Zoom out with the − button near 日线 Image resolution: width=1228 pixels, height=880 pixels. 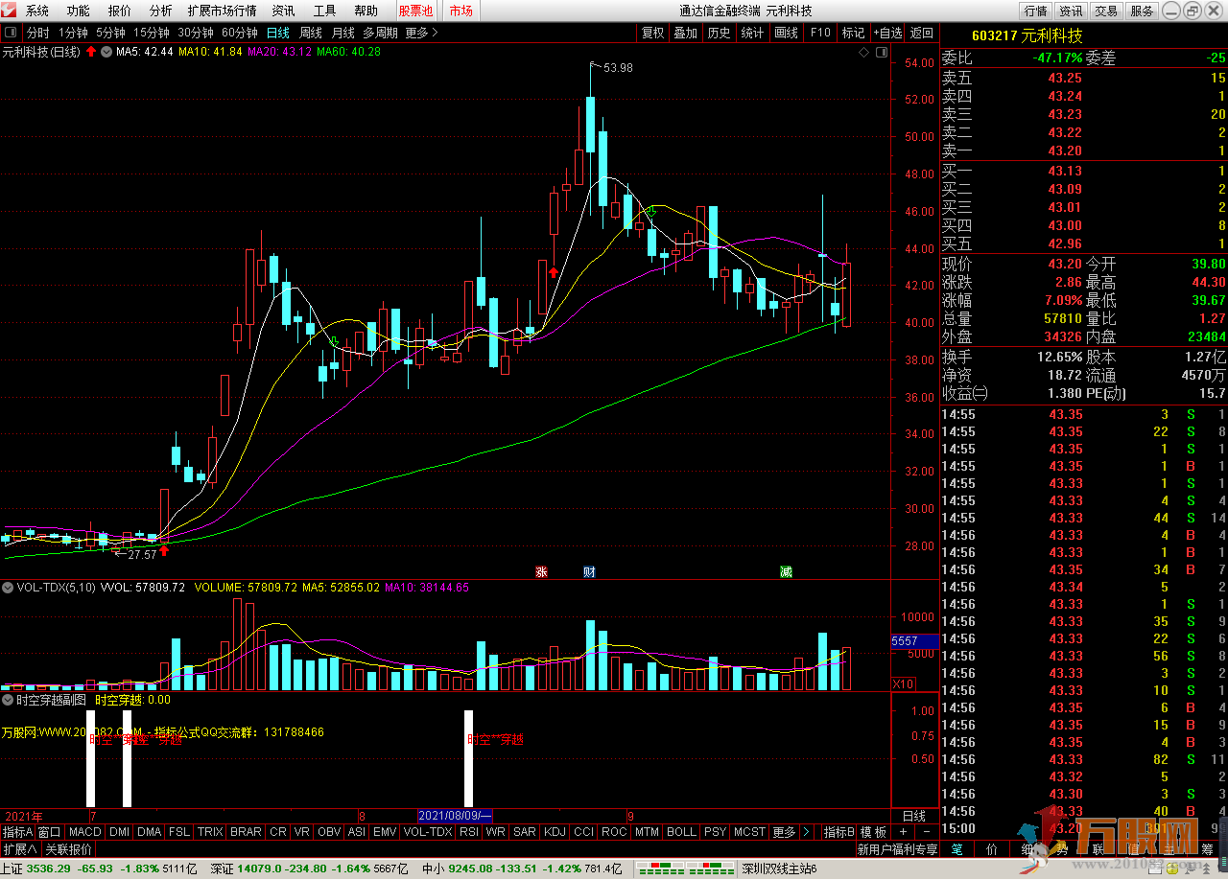click(925, 832)
